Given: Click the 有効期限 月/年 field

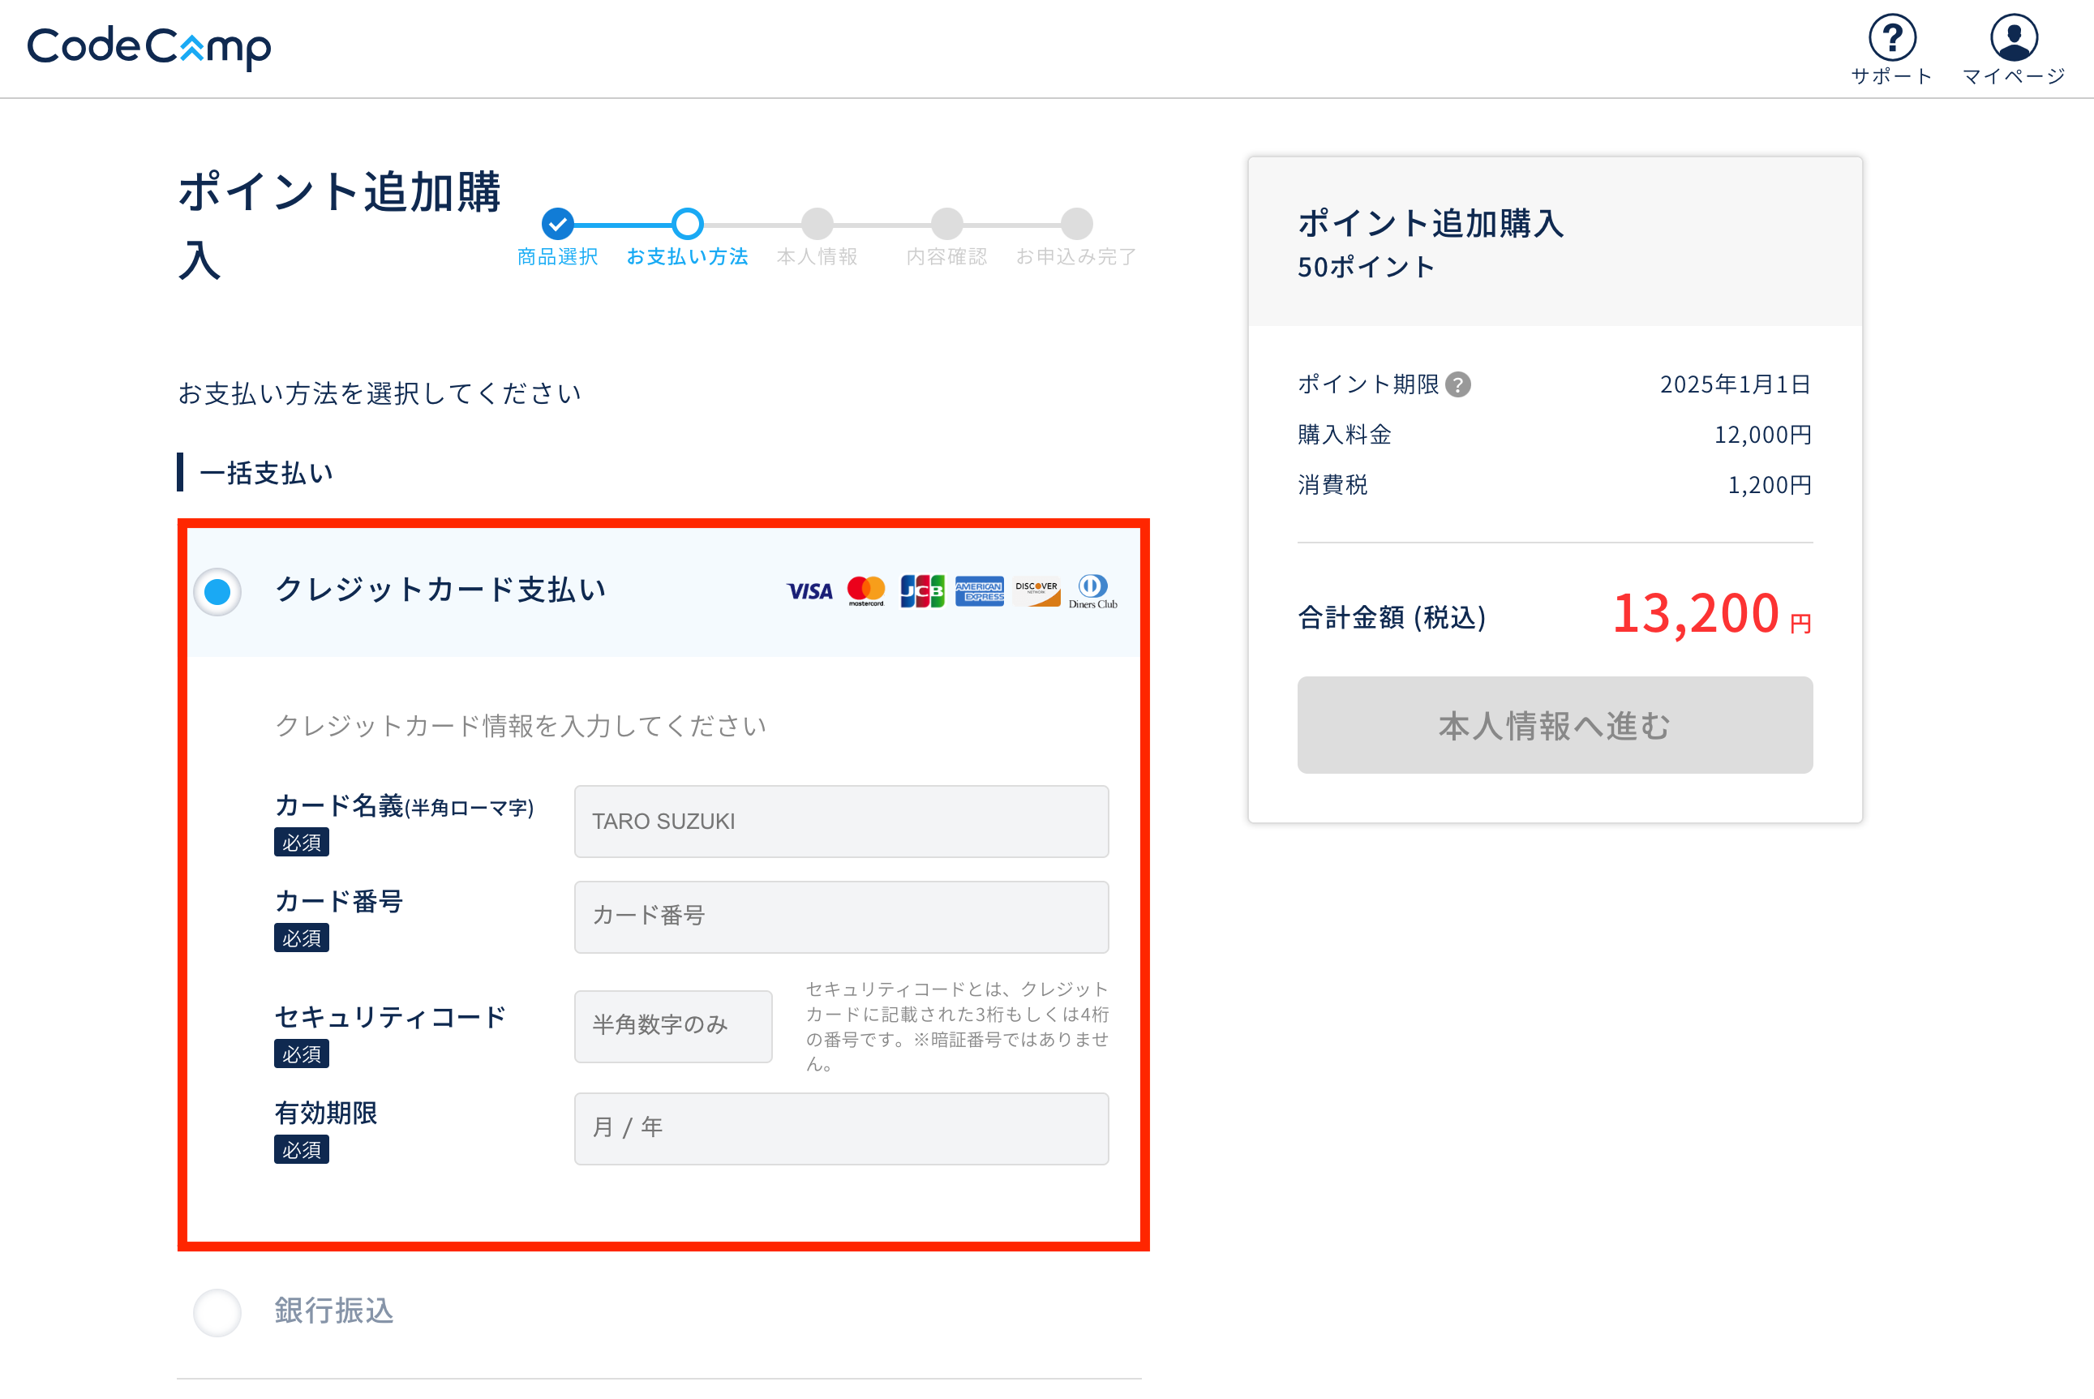Looking at the screenshot, I should point(840,1128).
